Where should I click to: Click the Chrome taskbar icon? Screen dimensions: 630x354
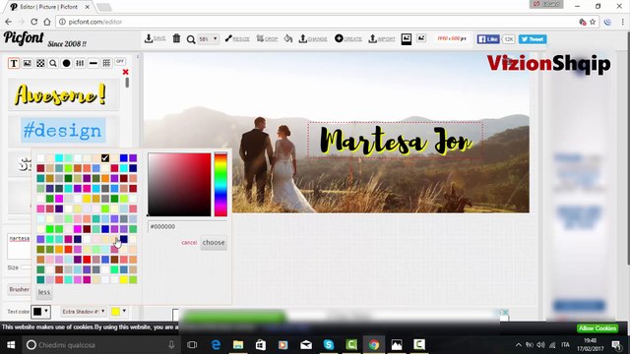pos(374,345)
